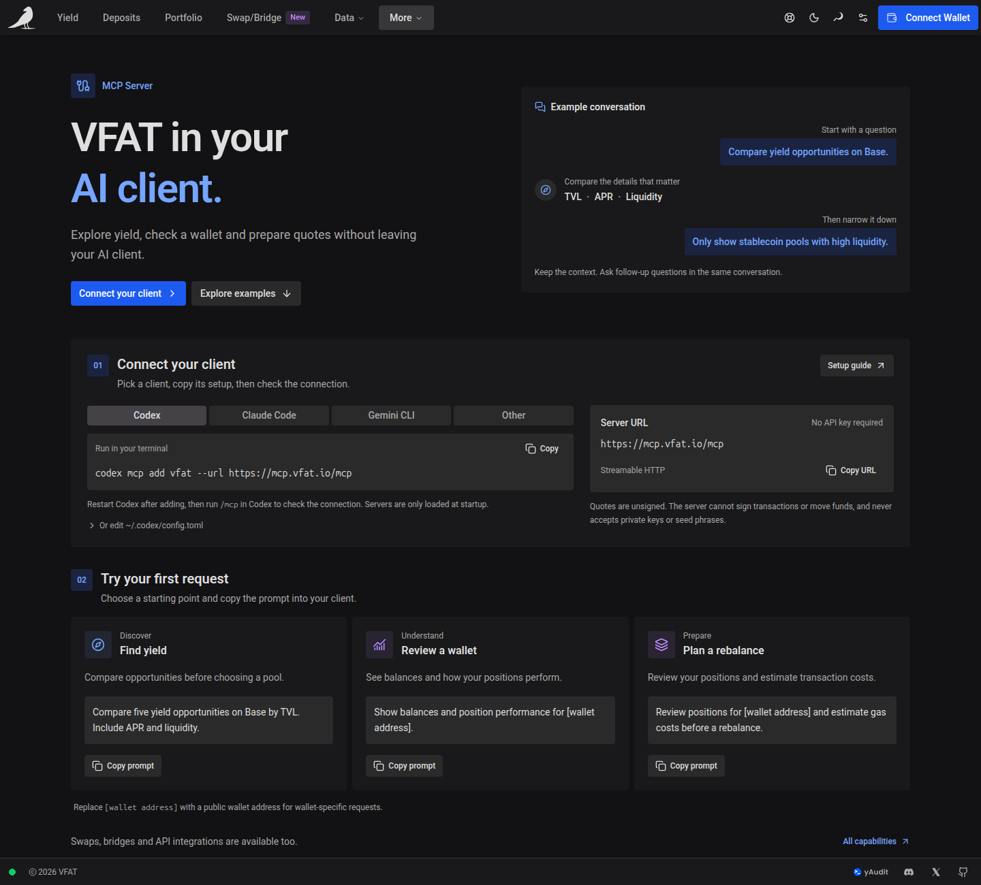Open All capabilities link
The height and width of the screenshot is (885, 981).
click(876, 841)
